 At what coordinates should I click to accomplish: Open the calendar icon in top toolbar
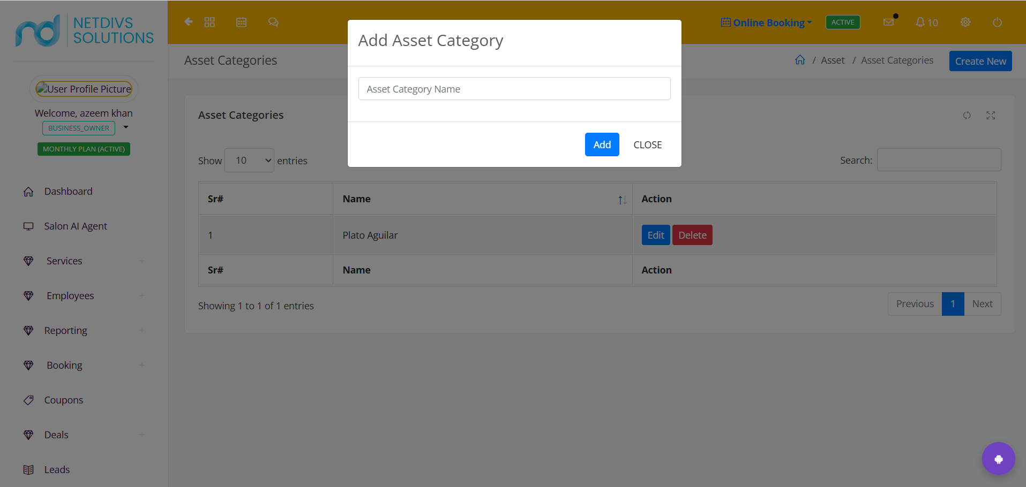coord(242,22)
